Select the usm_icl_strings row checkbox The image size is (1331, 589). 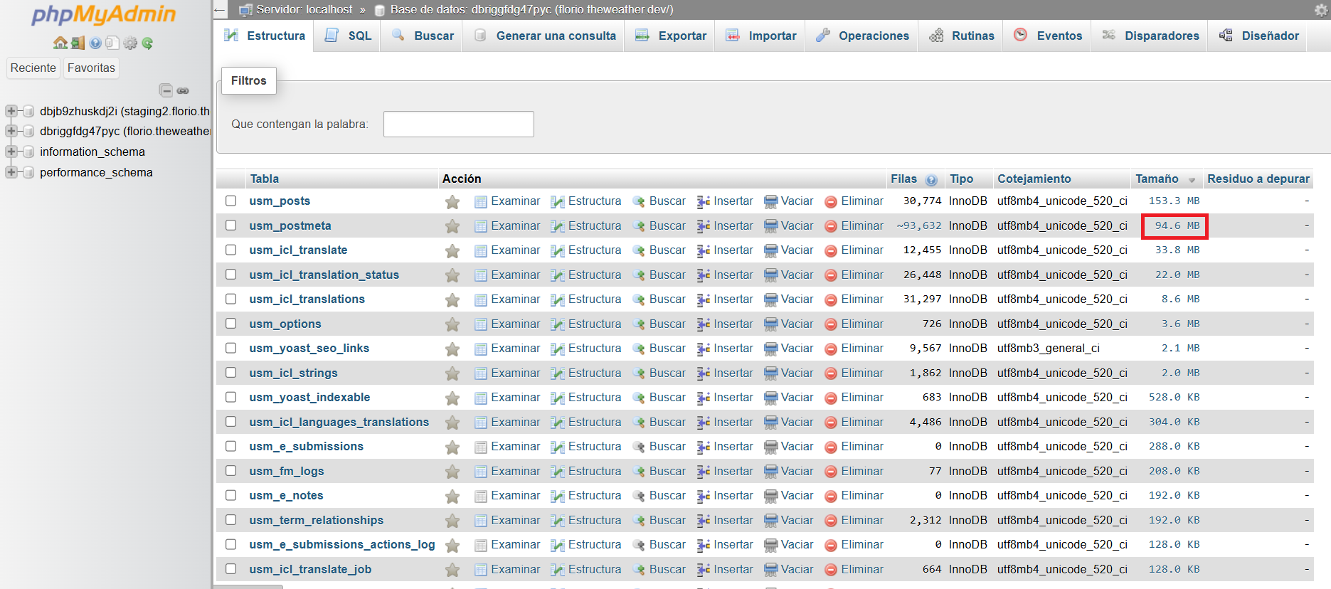tap(231, 373)
